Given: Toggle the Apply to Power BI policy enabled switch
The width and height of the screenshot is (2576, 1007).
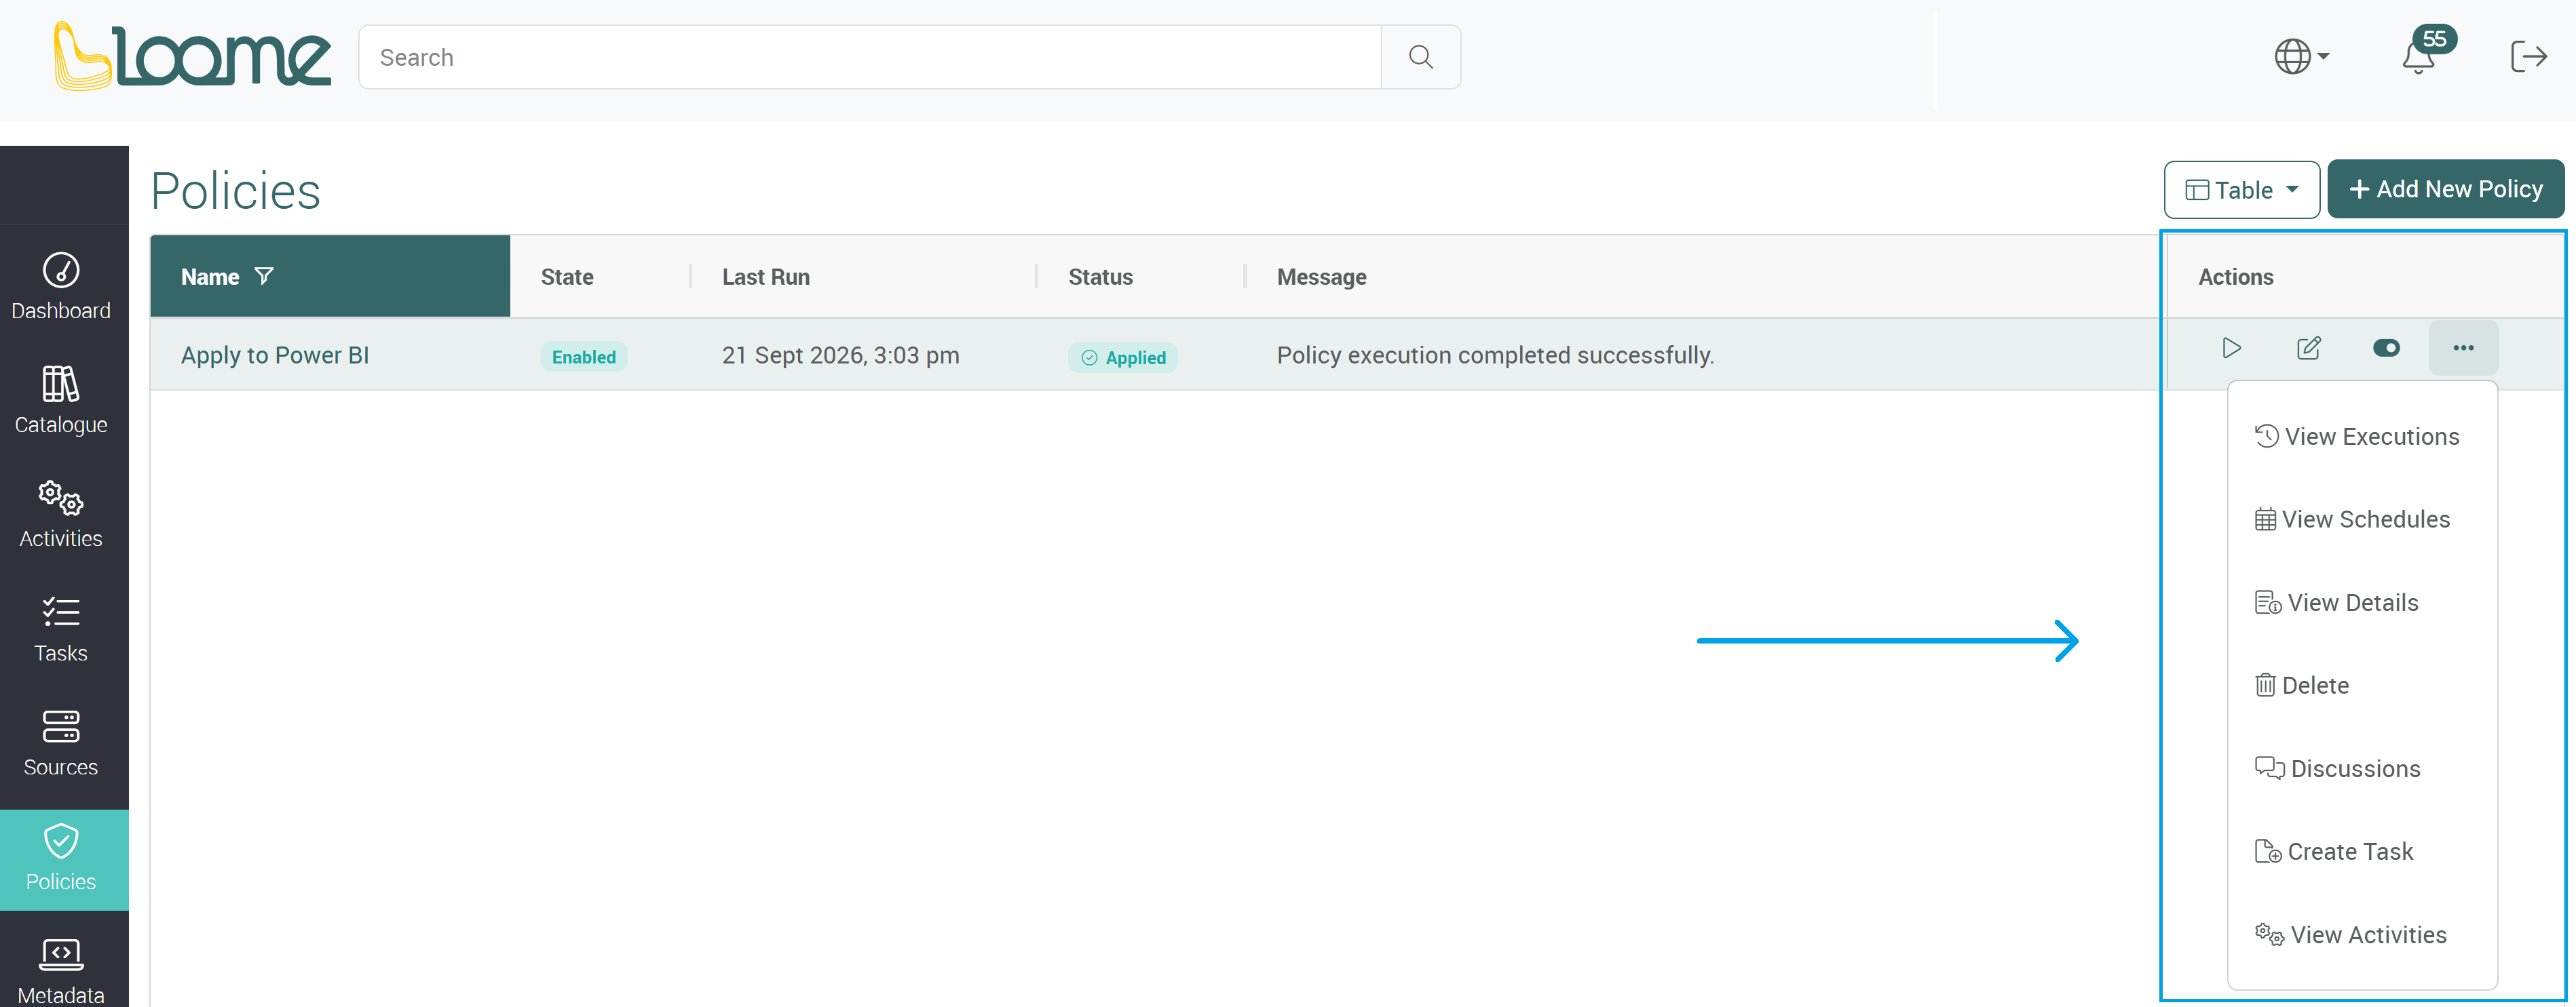Looking at the screenshot, I should [2386, 348].
